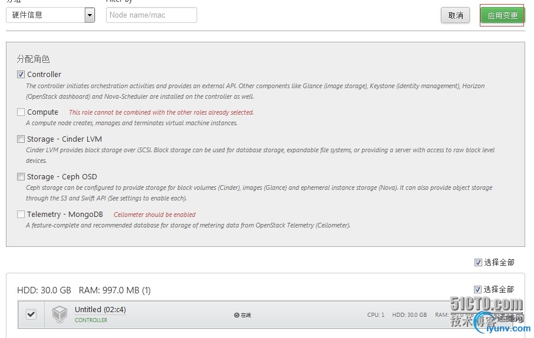
Task: Click the CONTROLLER role label under node
Action: coord(91,320)
